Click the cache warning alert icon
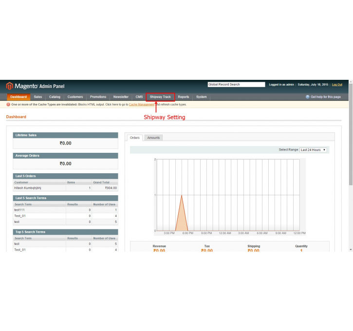The width and height of the screenshot is (353, 331). click(x=8, y=104)
